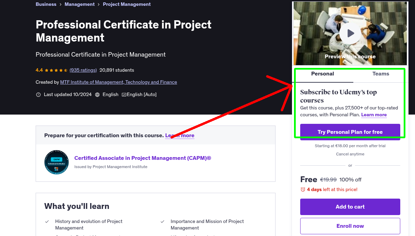
Task: Open Certified Associate in Project Management link
Action: (143, 158)
